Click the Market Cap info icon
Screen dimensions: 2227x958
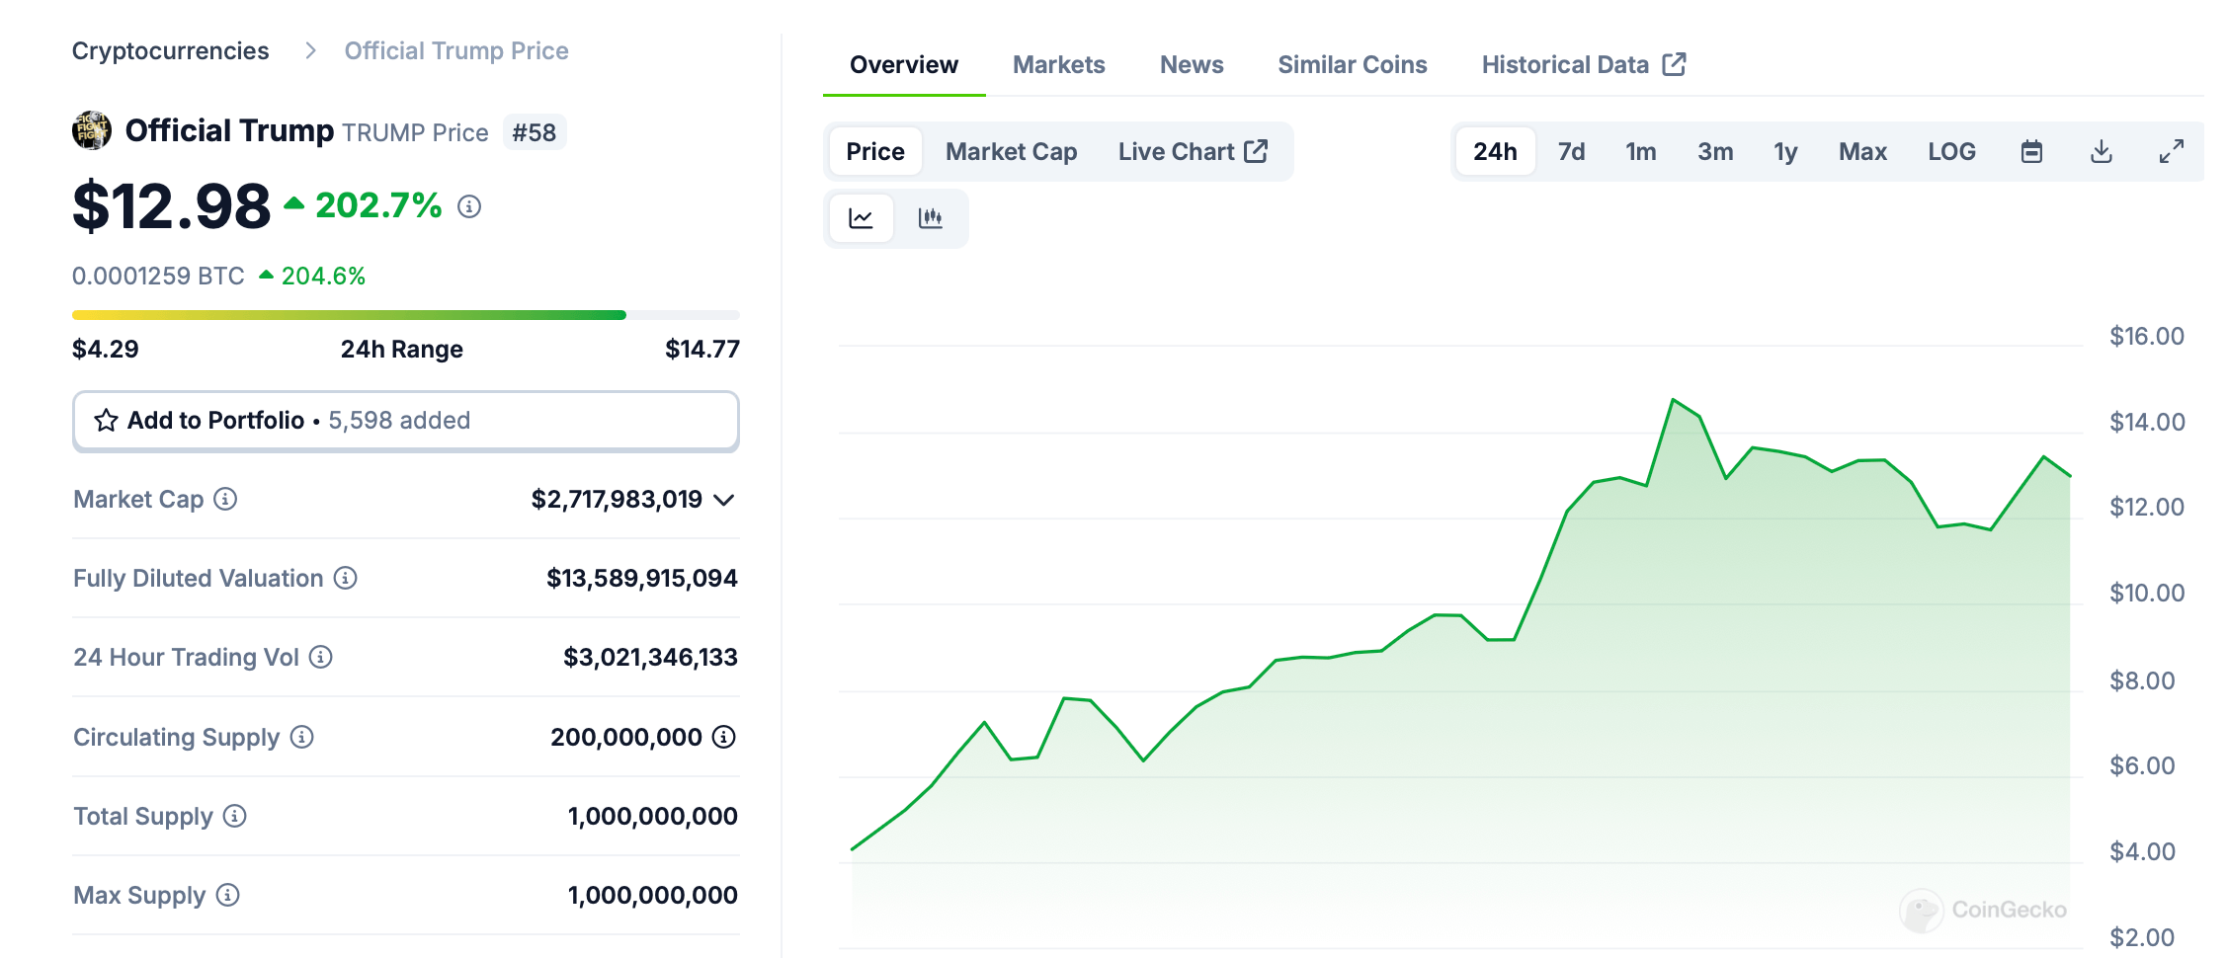pos(226,500)
